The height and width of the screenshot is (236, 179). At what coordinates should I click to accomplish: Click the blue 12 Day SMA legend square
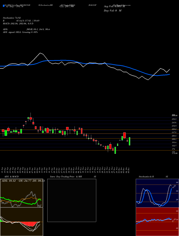click(x=4, y=6)
